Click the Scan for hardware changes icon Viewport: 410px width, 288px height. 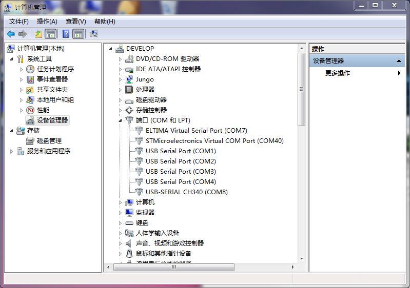93,34
